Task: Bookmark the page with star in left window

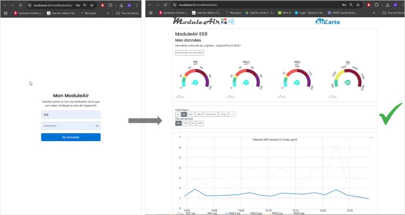Action: point(92,5)
